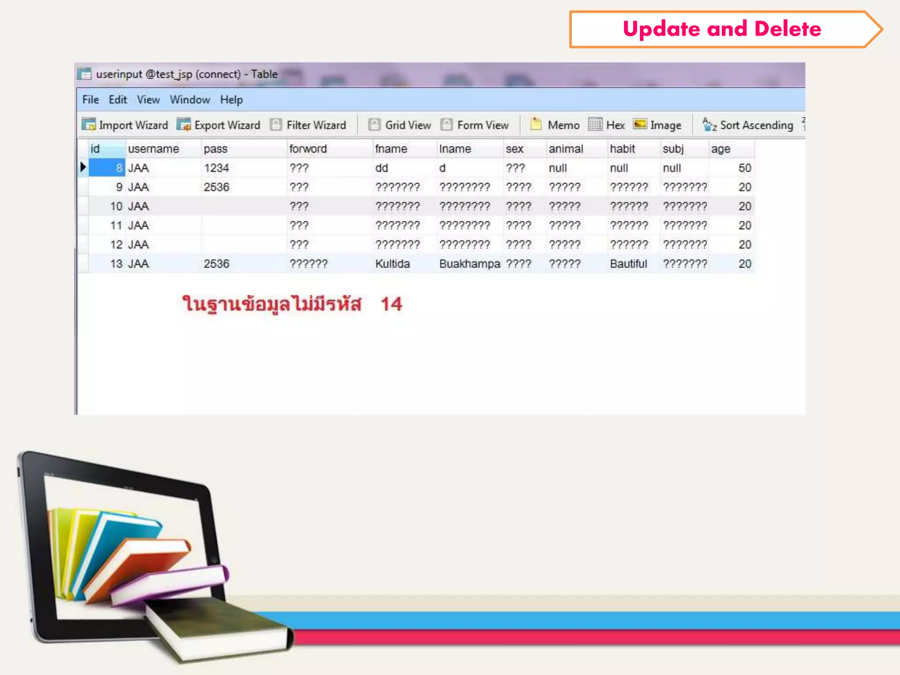Open the Memo viewer icon
900x675 pixels.
(x=536, y=124)
